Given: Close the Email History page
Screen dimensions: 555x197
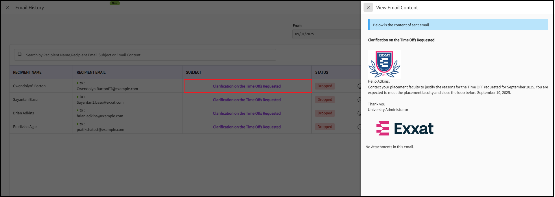Looking at the screenshot, I should point(8,8).
